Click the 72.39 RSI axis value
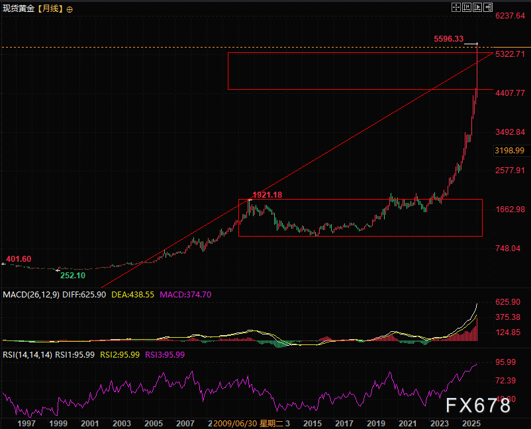The width and height of the screenshot is (531, 429). point(506,381)
